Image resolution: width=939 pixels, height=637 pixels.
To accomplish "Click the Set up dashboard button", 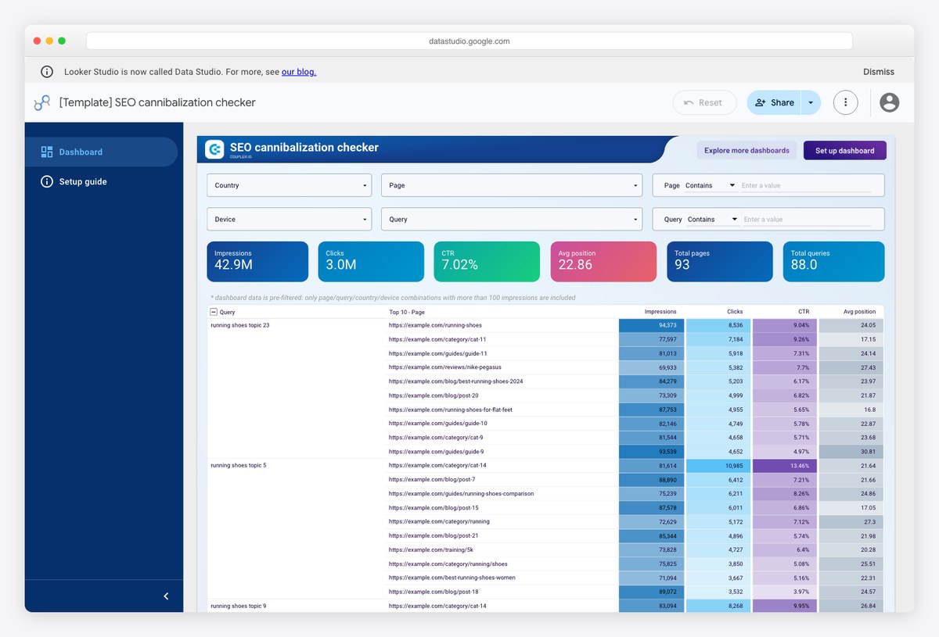I will (844, 150).
